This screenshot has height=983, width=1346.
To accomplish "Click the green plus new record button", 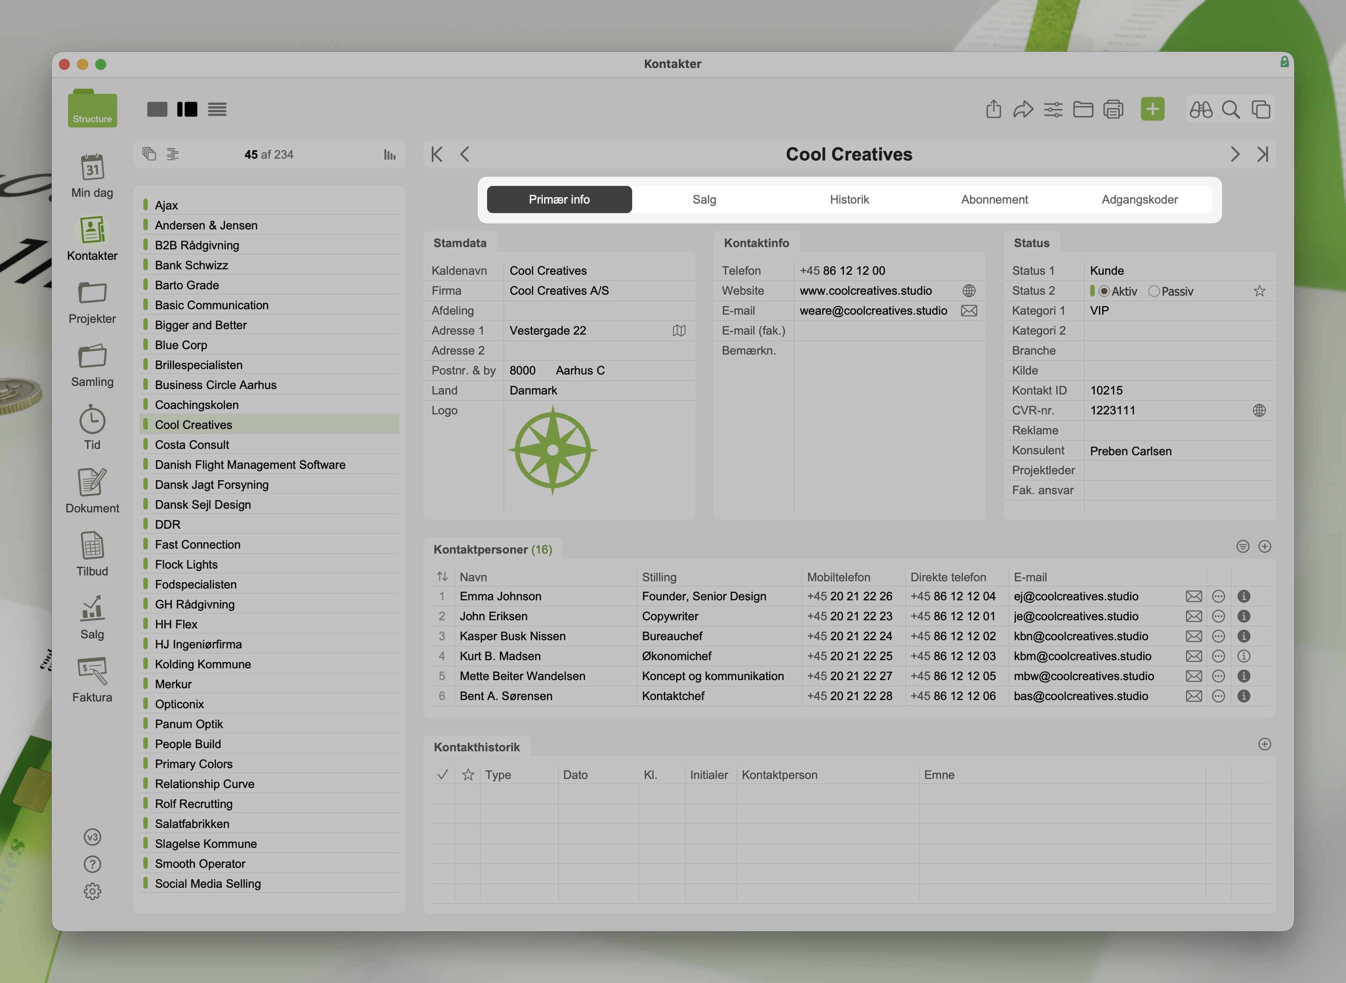I will click(1152, 109).
